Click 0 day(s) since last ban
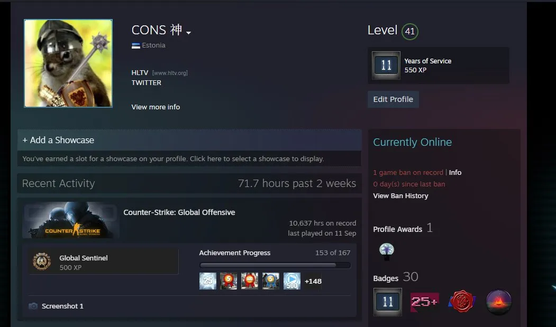This screenshot has height=327, width=556. (409, 184)
